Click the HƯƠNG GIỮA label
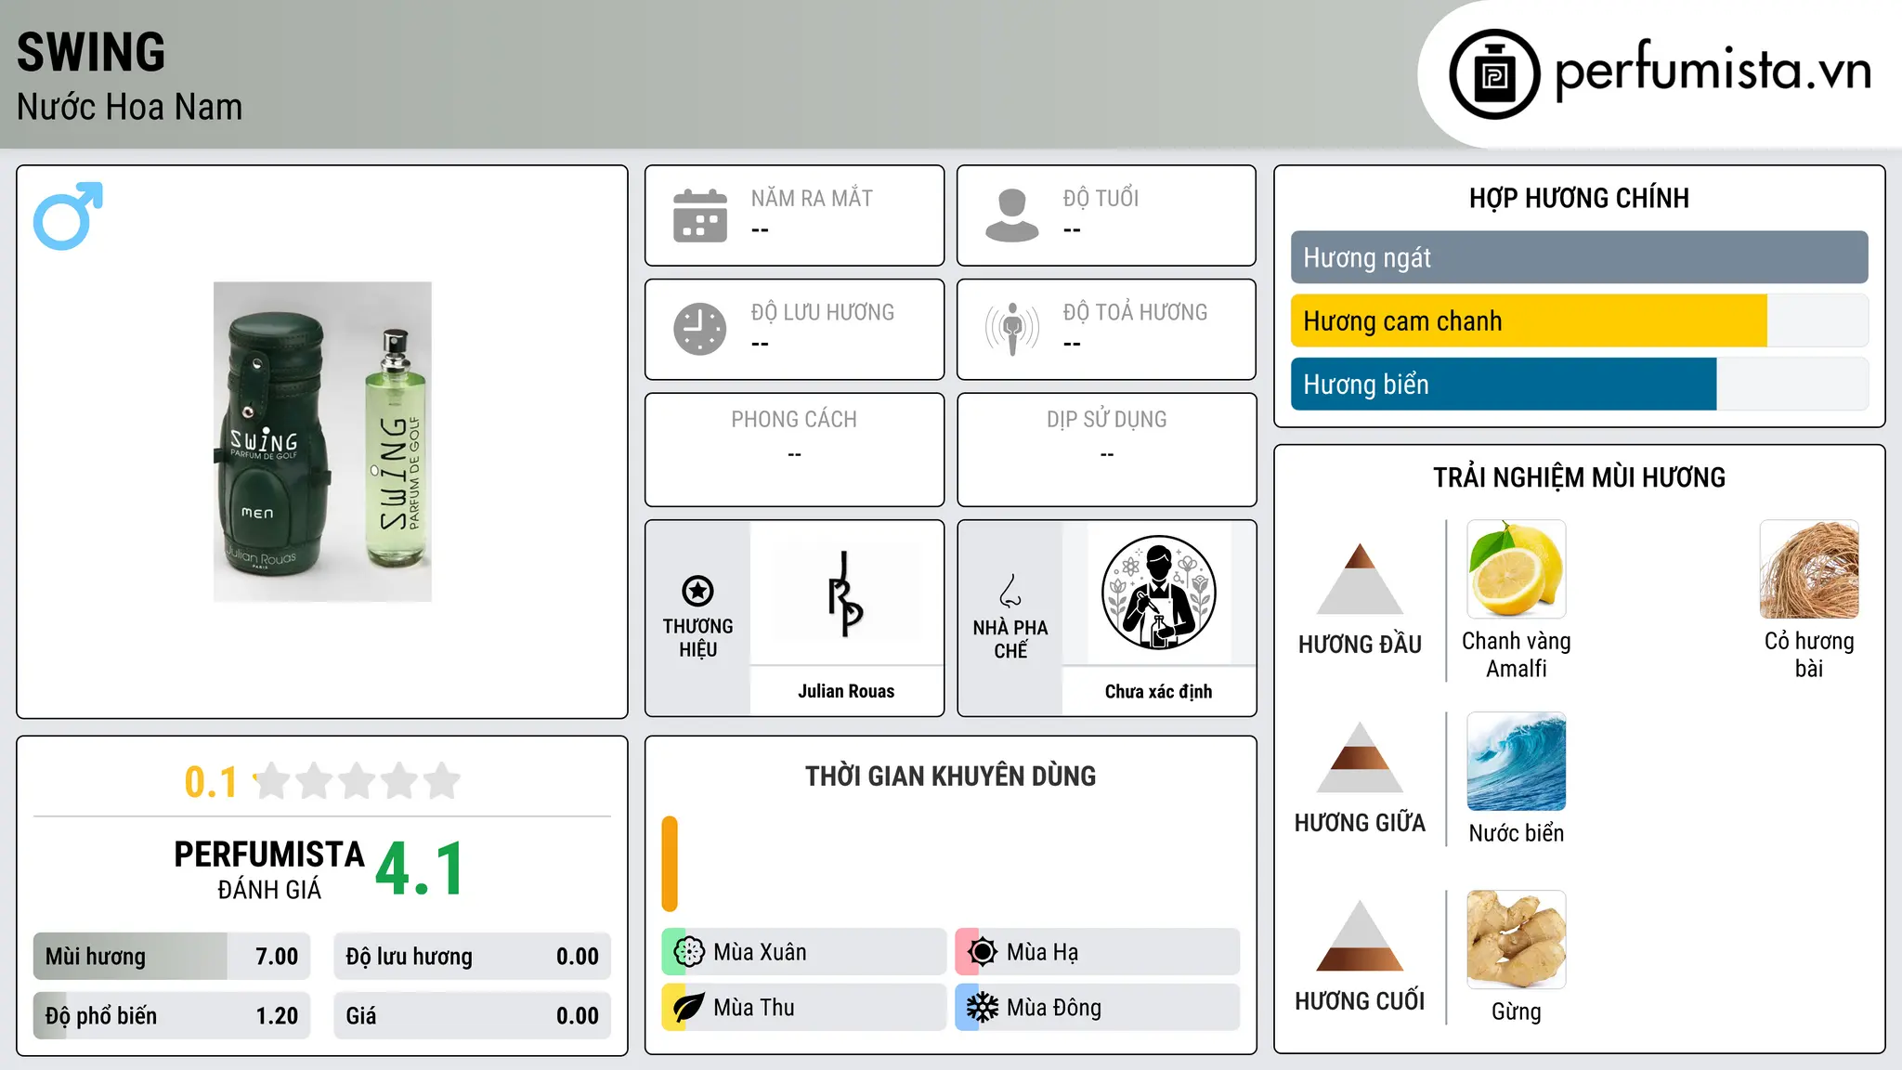1902x1070 pixels. tap(1361, 823)
